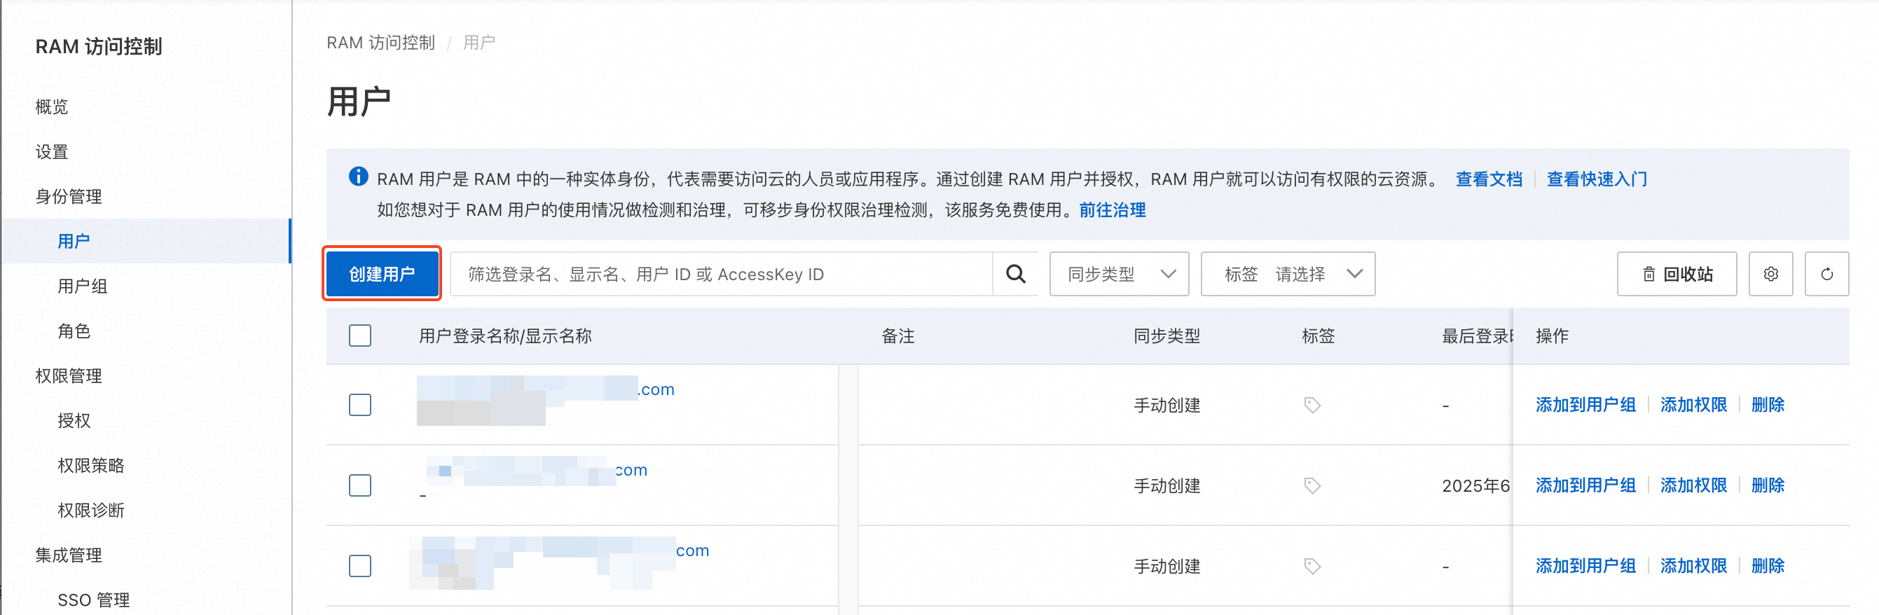
Task: Click the 创建用户 button
Action: point(382,274)
